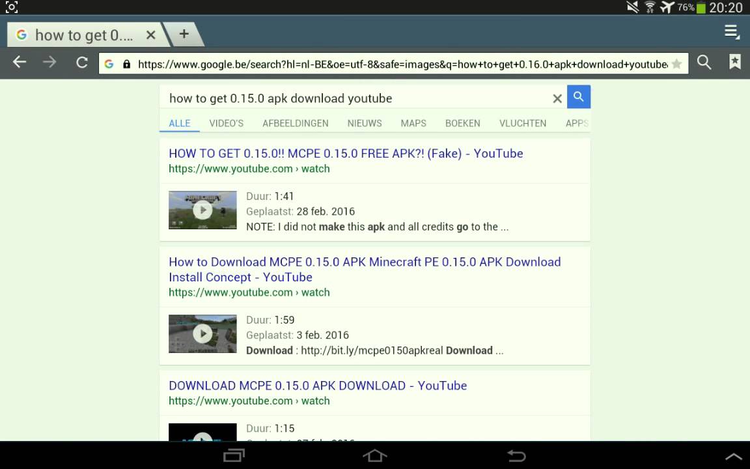Tap the battery indicator in the status bar

pos(701,8)
